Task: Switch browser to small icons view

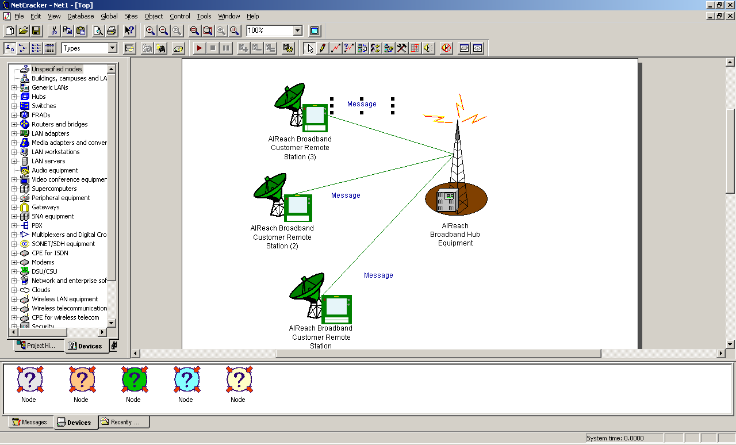Action: (x=23, y=48)
